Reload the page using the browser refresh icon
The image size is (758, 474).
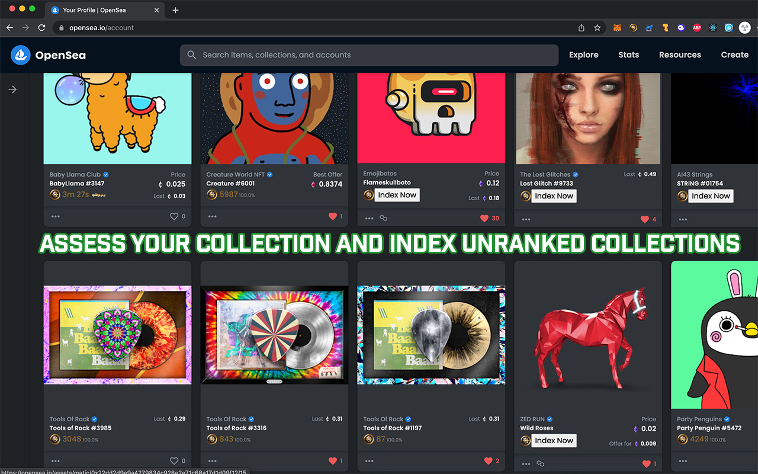41,28
